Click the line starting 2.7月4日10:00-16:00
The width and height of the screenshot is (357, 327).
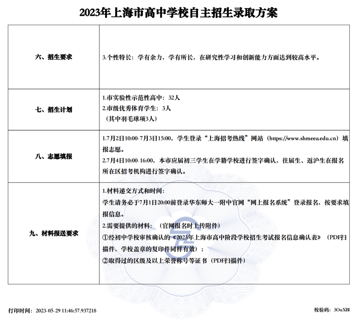coord(223,160)
